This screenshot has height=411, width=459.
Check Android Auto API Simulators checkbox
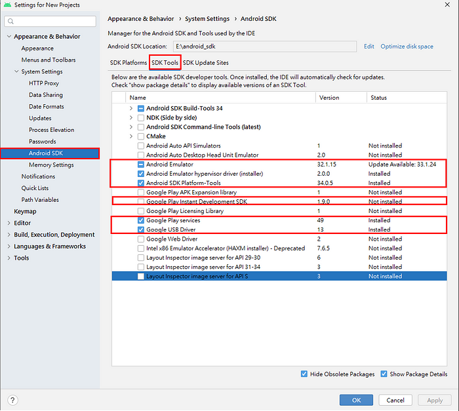(141, 146)
